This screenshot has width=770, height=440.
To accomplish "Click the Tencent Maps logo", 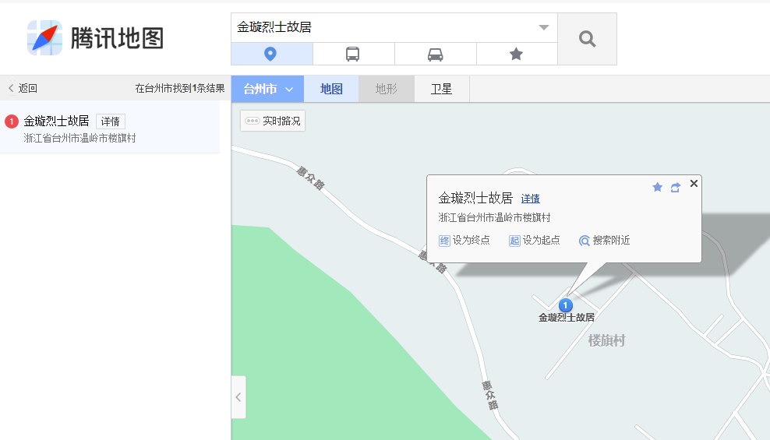I will click(96, 37).
